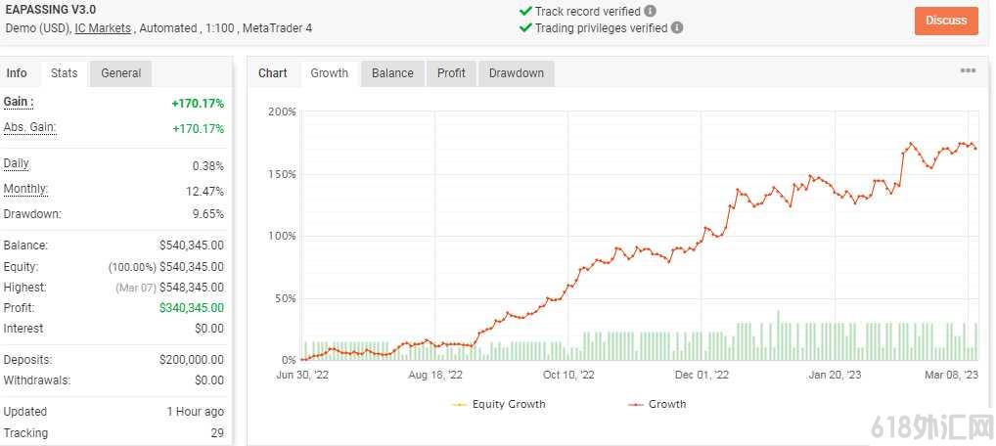Click the orange Discuss button
Image resolution: width=996 pixels, height=446 pixels.
tap(946, 21)
